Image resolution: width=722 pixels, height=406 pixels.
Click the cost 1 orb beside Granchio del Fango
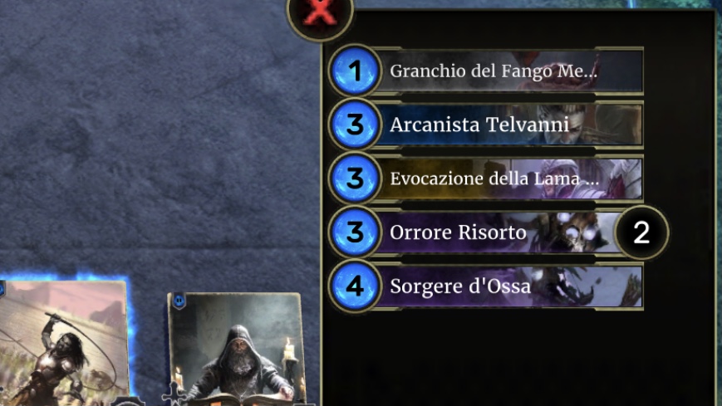click(355, 71)
